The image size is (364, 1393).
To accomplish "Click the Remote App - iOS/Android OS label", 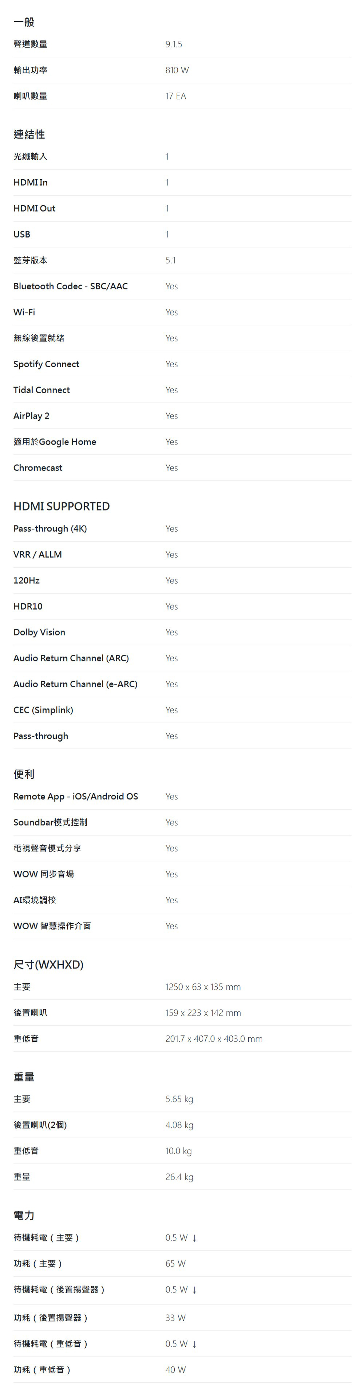I will (76, 796).
